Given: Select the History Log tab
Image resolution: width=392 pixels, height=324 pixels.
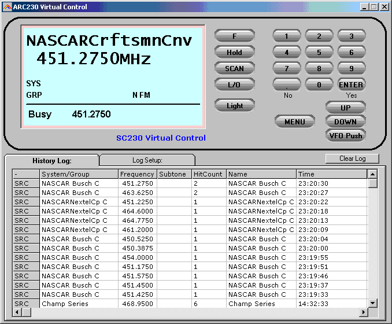Looking at the screenshot, I should point(52,160).
